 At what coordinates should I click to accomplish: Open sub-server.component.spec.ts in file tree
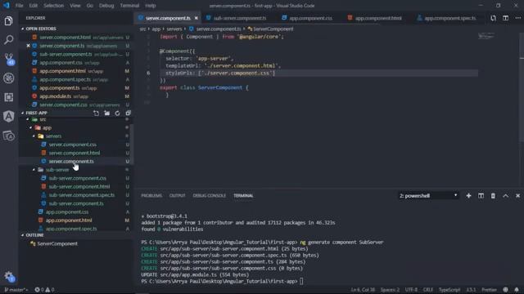click(x=82, y=195)
